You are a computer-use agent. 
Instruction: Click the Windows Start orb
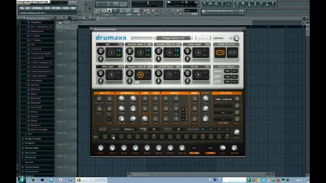[x=21, y=179]
